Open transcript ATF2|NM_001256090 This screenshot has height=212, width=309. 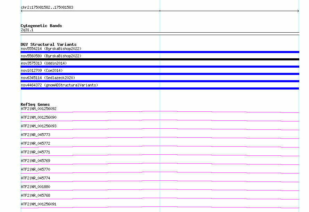[39, 117]
